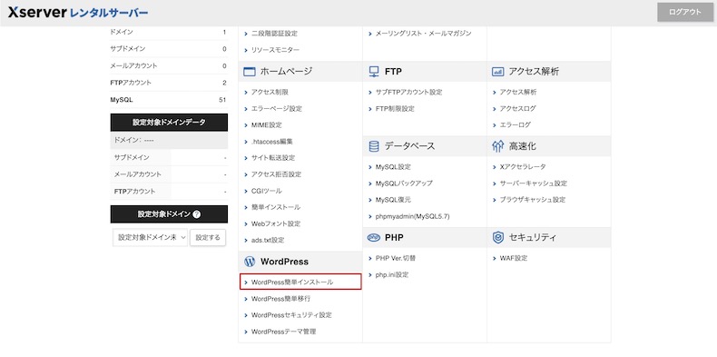
Task: Open FTP制限設定 link
Action: click(x=395, y=109)
